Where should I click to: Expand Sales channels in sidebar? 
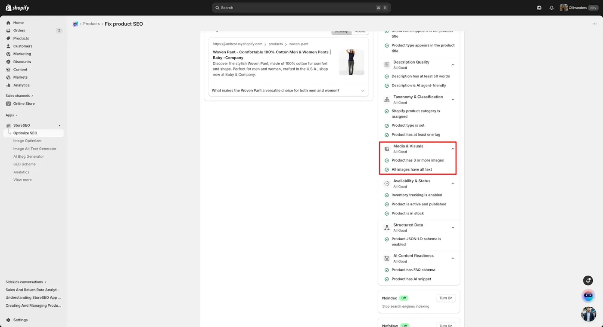(x=19, y=96)
